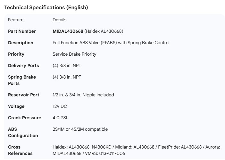Click the 2S/1M or 4S/2M compatible text
The image size is (225, 160).
(80, 129)
